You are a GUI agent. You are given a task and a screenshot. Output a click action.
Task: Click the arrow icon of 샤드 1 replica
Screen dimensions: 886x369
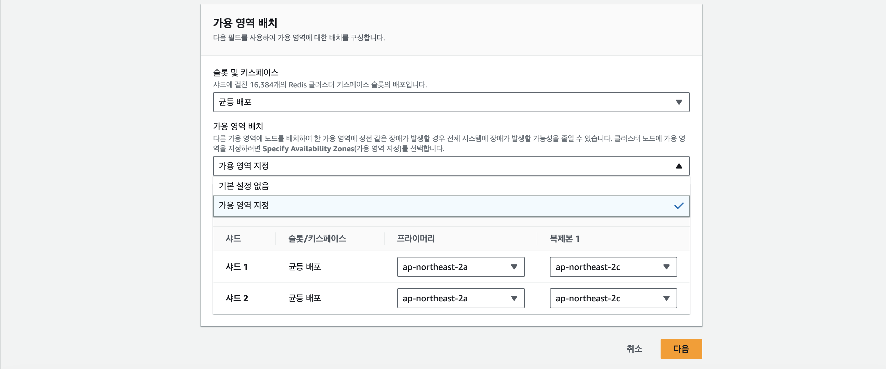[666, 267]
